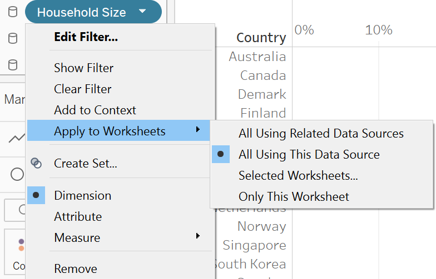The image size is (436, 279).
Task: Click the line mark type icon
Action: [x=16, y=138]
